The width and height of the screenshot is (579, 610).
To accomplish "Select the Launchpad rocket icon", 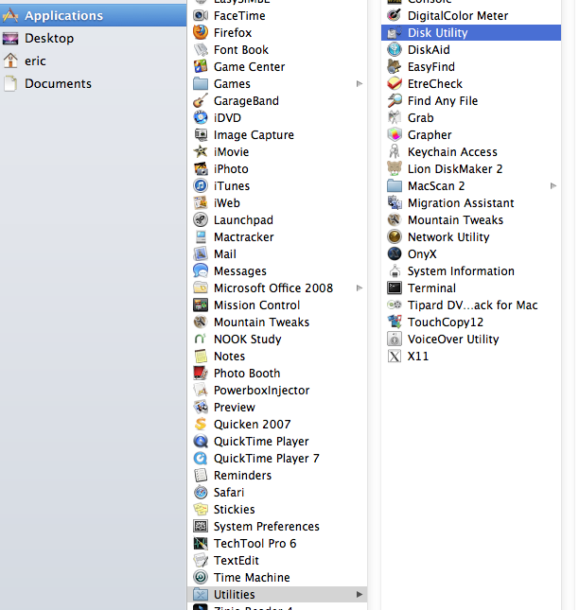I will click(x=201, y=219).
